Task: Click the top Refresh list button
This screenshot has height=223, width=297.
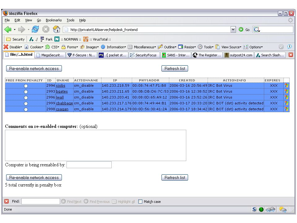Action: pyautogui.click(x=174, y=68)
